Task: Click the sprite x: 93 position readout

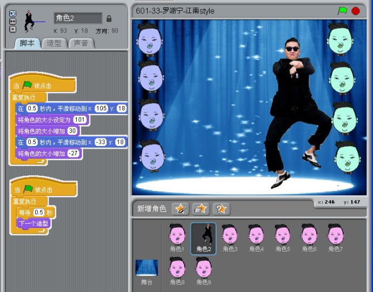Action: 60,31
